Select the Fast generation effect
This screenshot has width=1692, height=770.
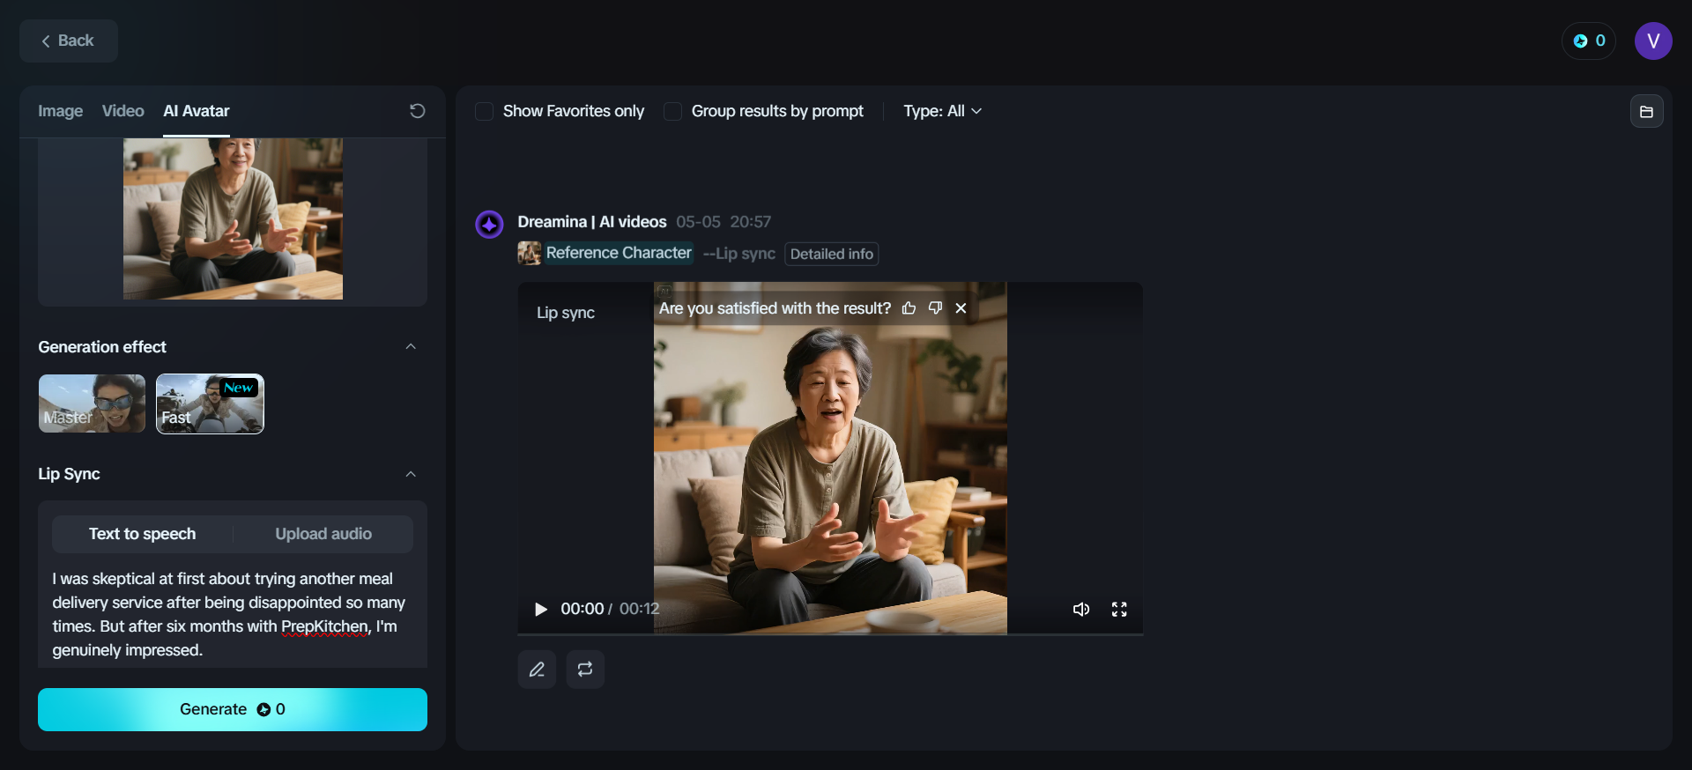[x=210, y=404]
